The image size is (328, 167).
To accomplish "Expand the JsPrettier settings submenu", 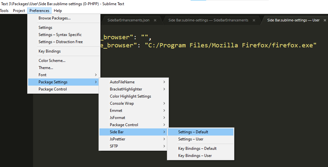I will 117,139.
